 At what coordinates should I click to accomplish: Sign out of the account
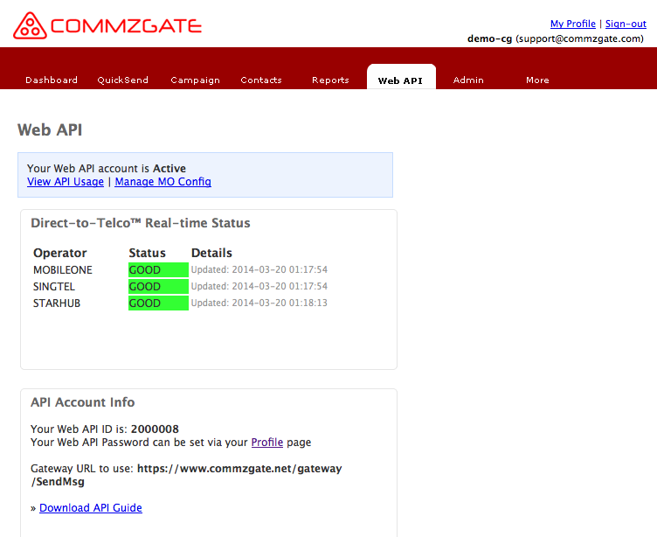point(626,24)
